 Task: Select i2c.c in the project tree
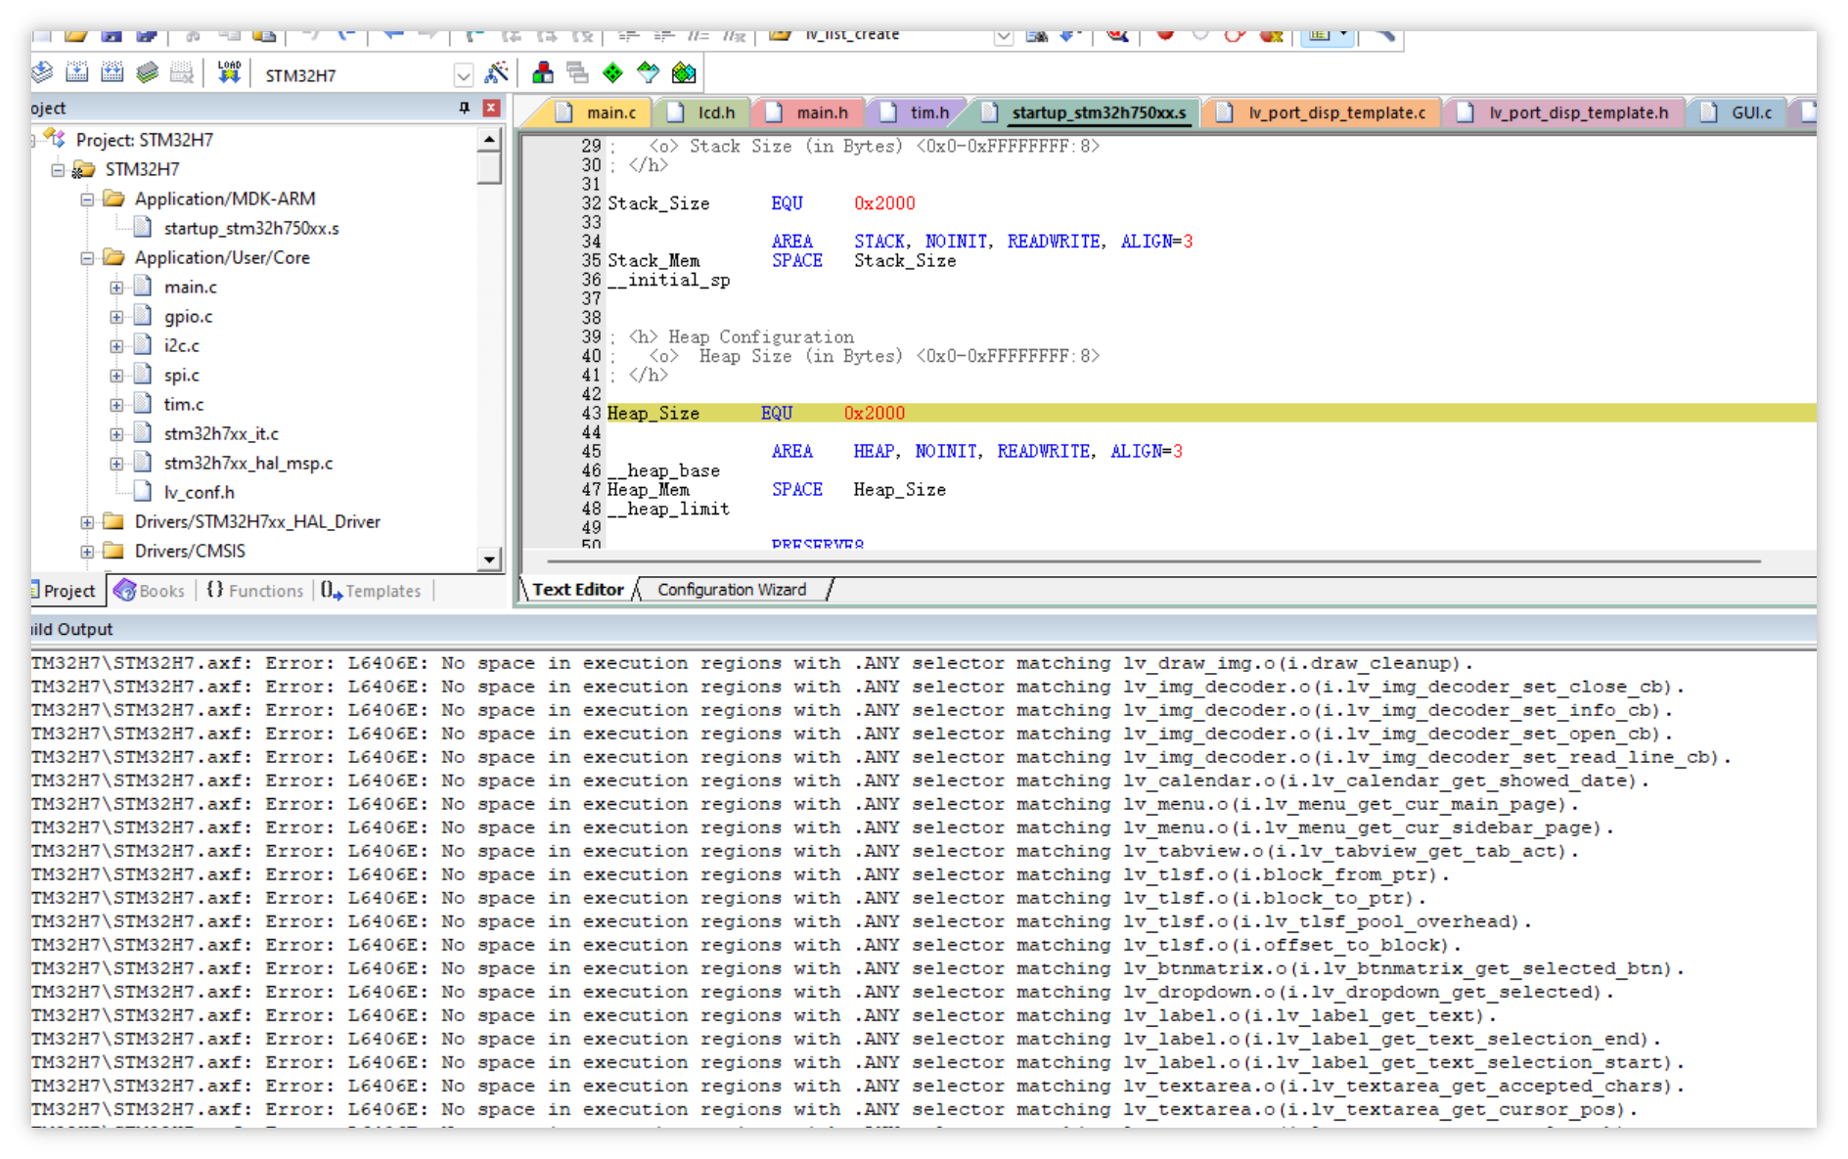tap(181, 346)
